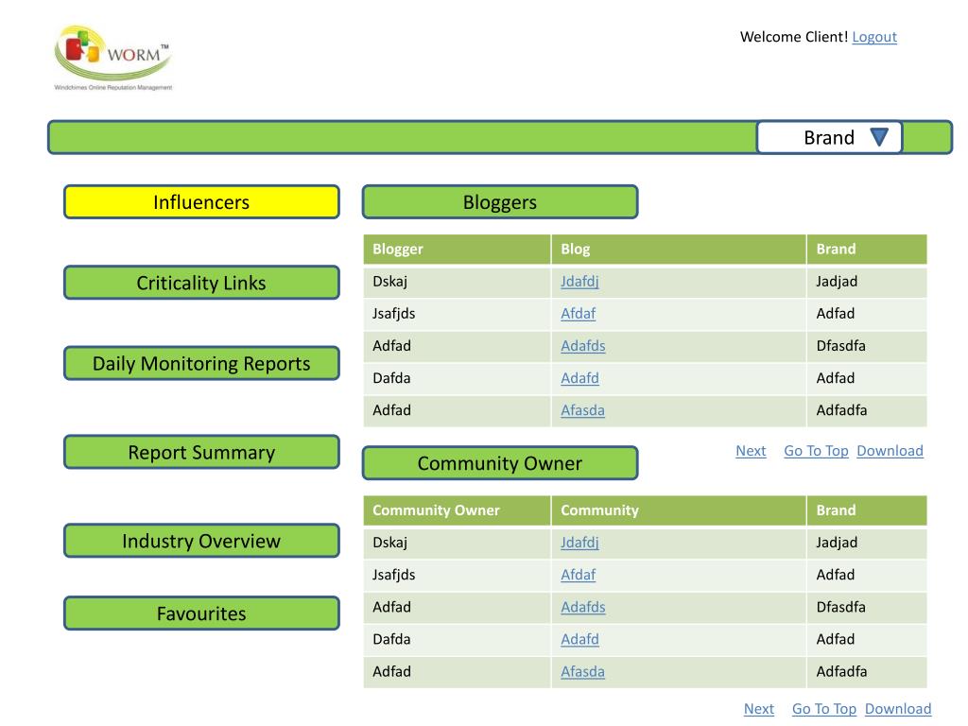Click brand Dfasdfa in Community Owner table
The width and height of the screenshot is (968, 726).
pos(840,607)
